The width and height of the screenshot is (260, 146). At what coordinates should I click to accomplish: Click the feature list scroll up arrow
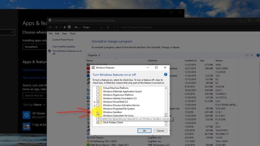166,88
